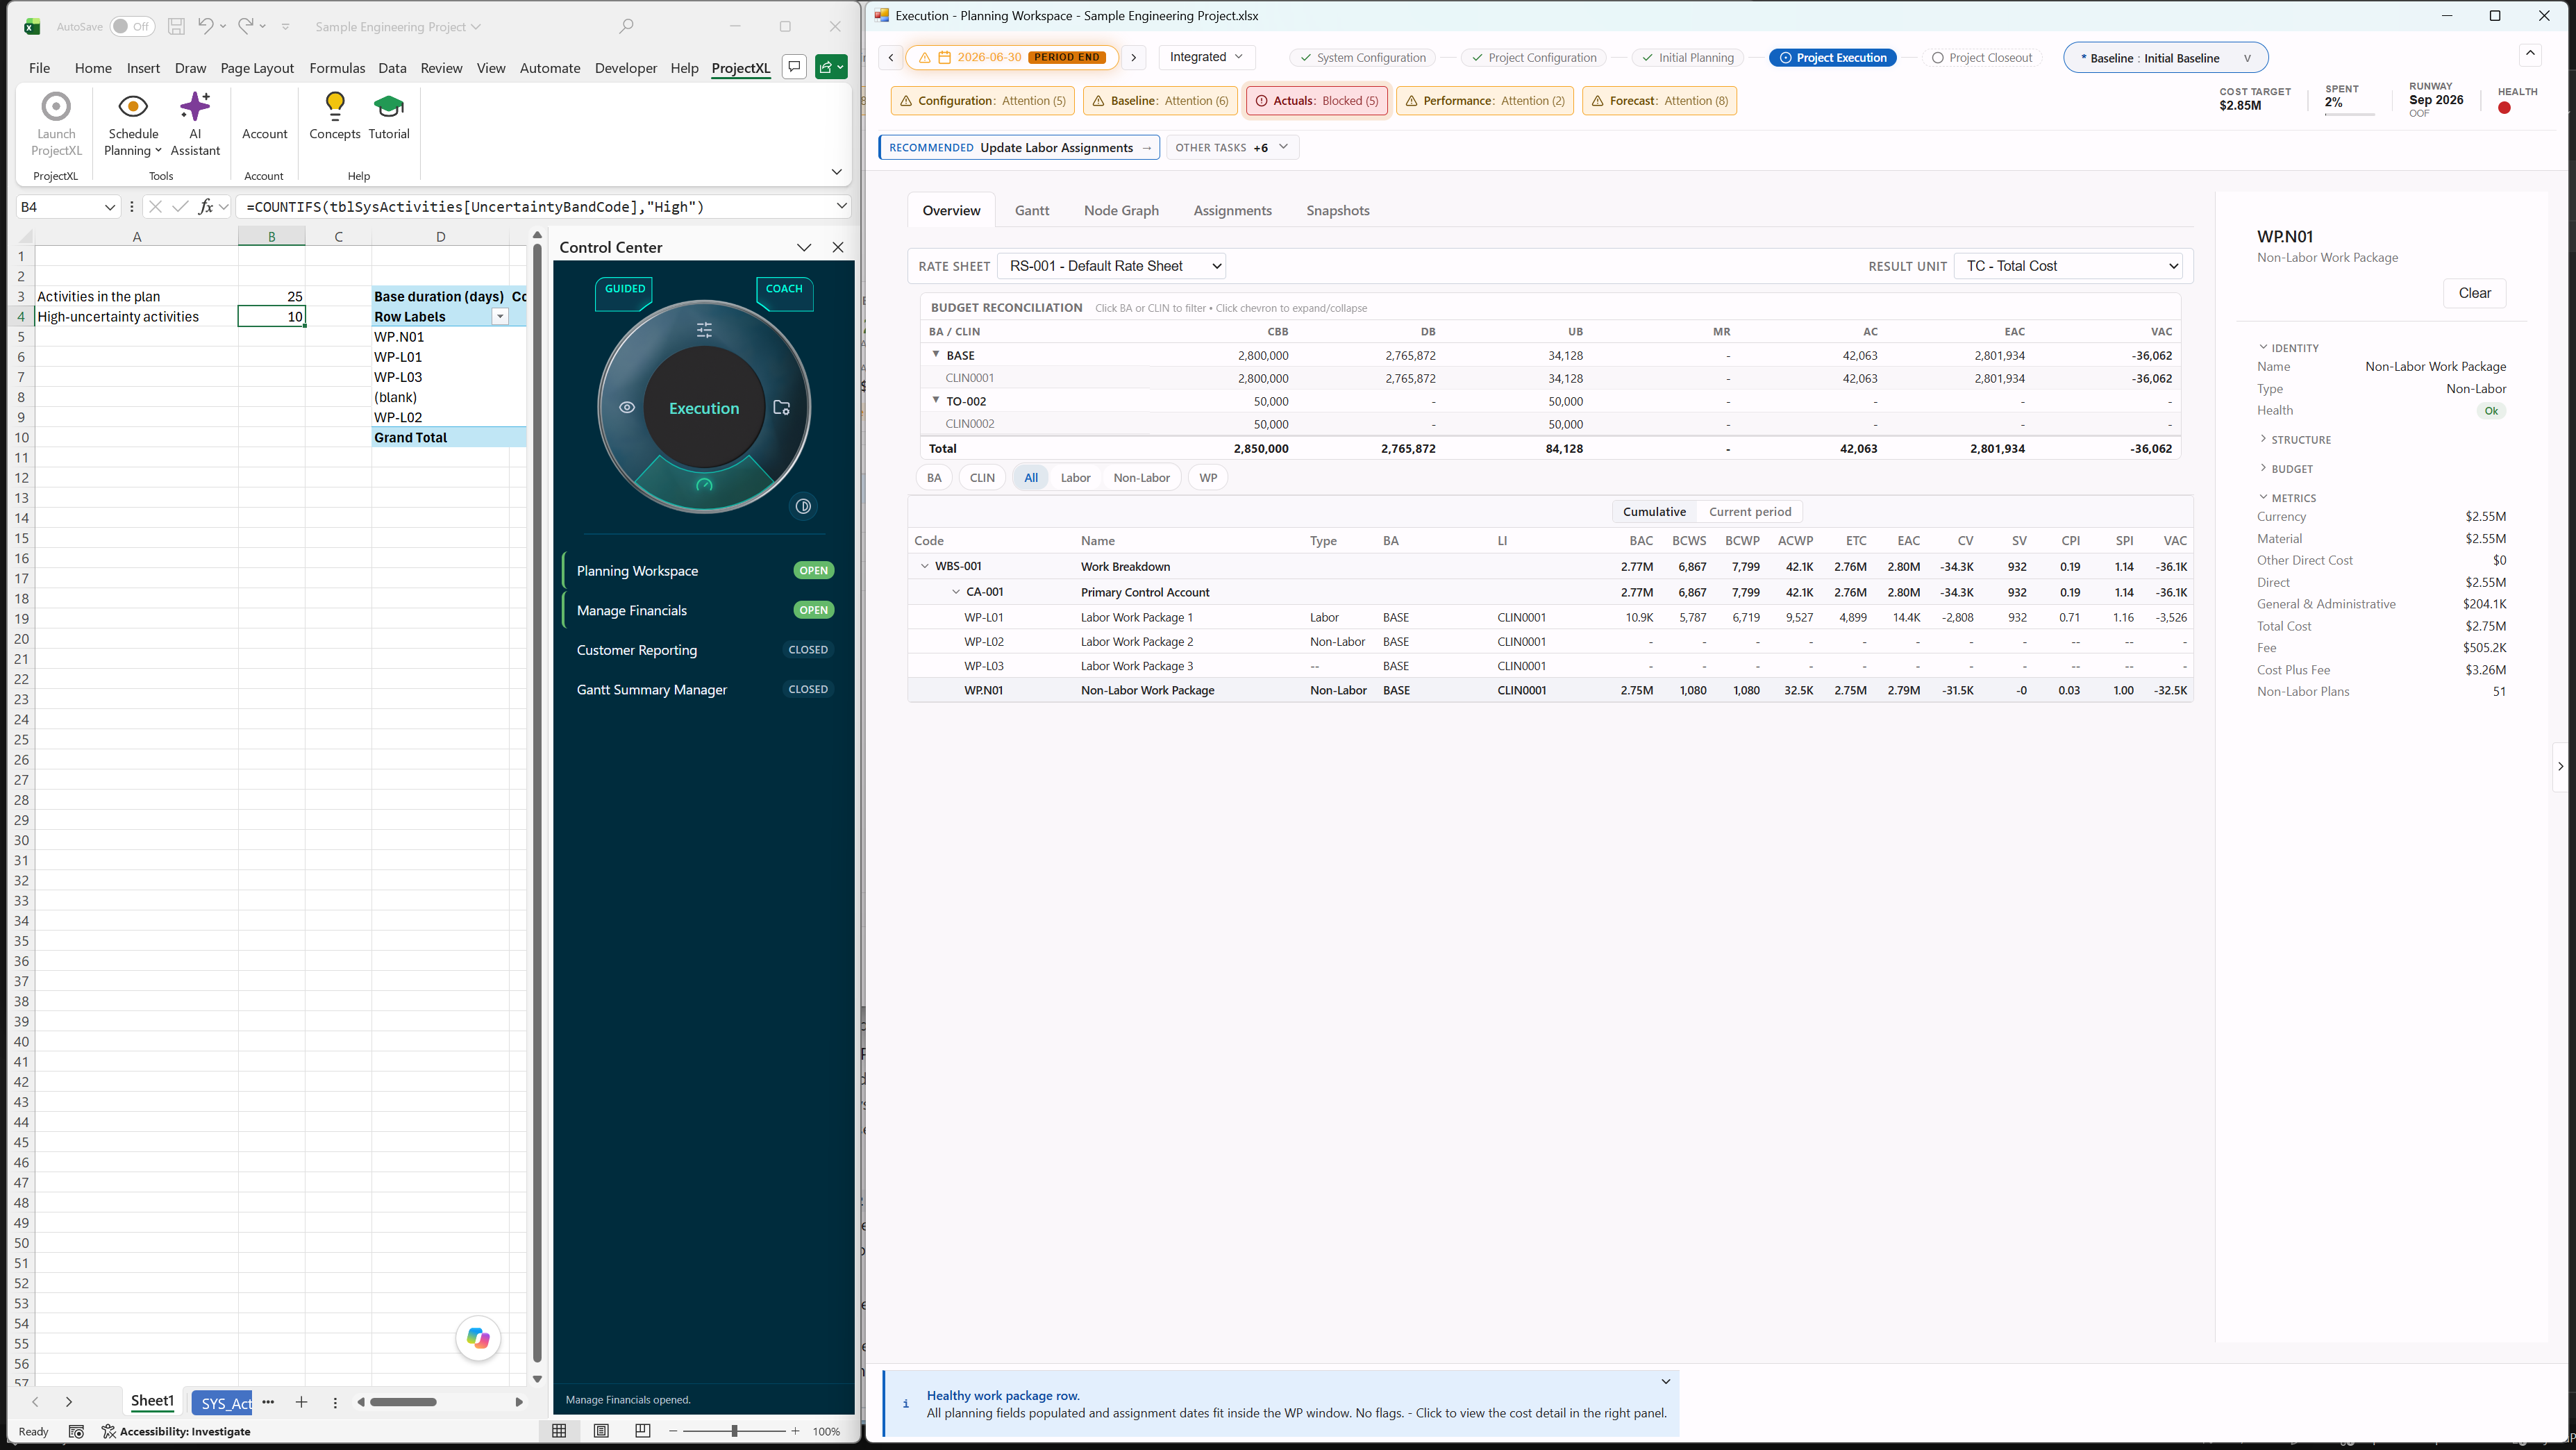Viewport: 2576px width, 1450px height.
Task: Click the recommended Update Labor Assignments task
Action: coord(1019,148)
